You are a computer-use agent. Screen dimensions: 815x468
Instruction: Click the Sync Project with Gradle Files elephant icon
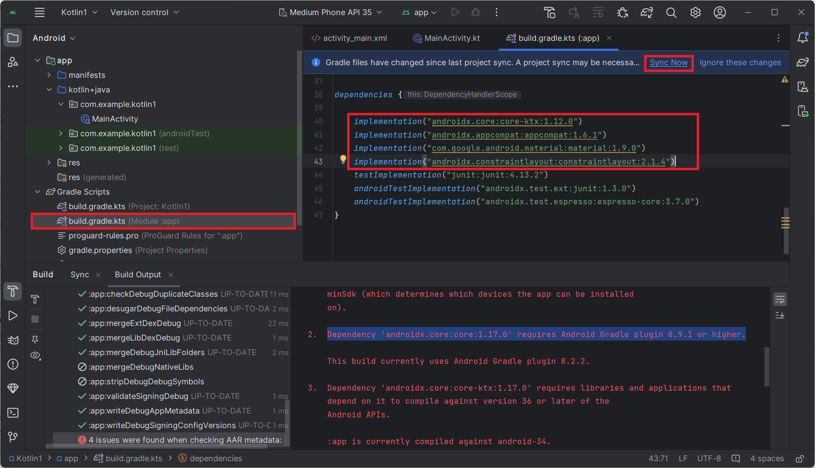[647, 13]
